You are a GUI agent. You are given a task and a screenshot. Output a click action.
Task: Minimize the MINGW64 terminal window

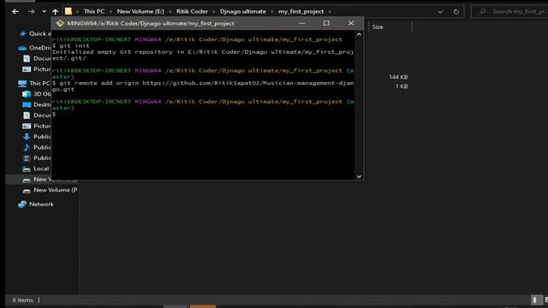302,23
